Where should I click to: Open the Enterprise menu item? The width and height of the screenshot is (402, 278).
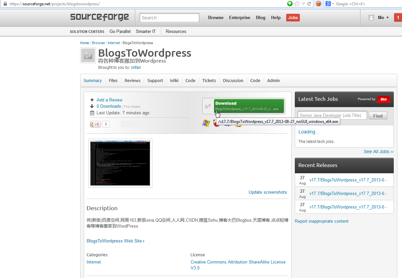240,18
